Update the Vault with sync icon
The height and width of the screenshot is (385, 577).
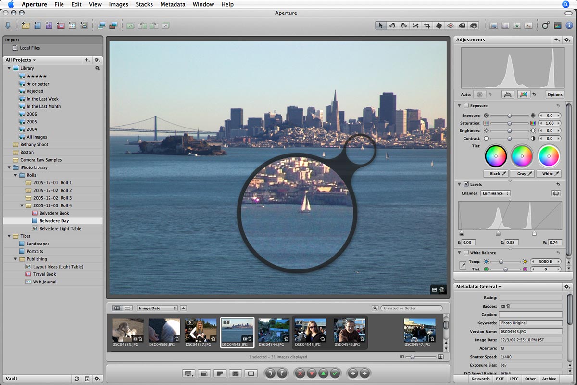(76, 379)
